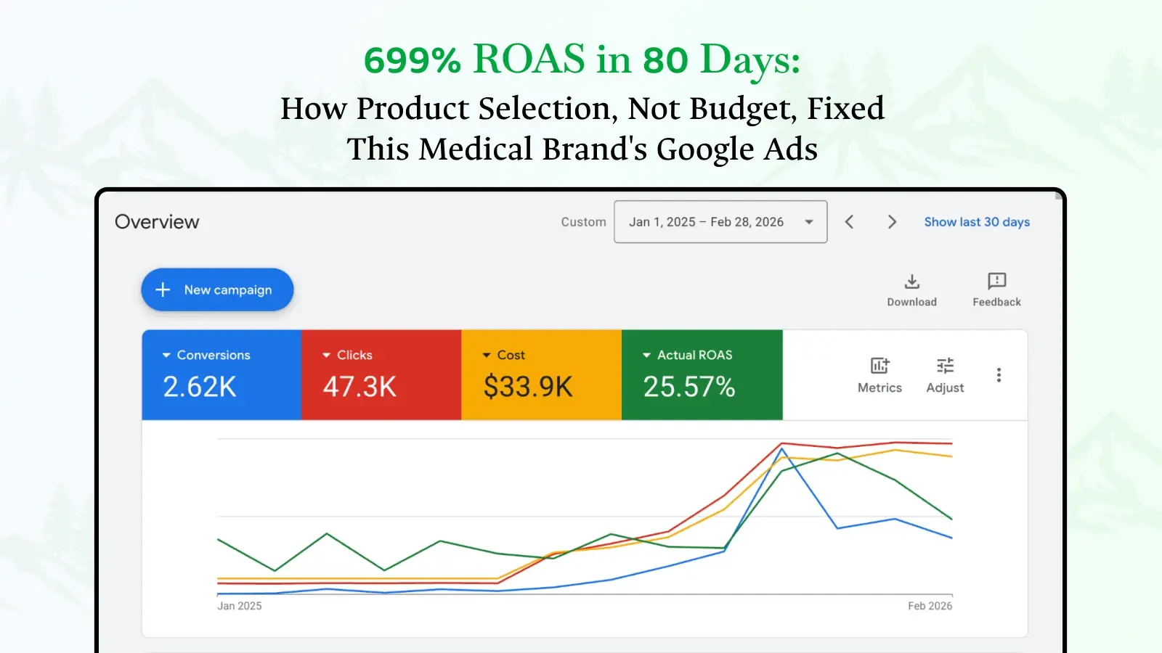Select the 2.62K conversions value
Screen dimensions: 1162x653
point(200,387)
